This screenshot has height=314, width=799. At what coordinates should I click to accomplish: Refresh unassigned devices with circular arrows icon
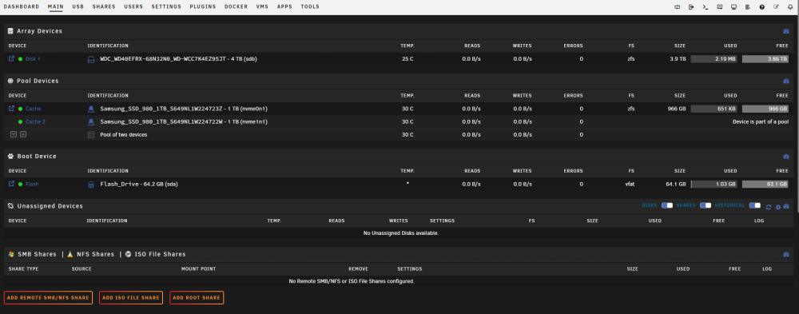pos(769,207)
